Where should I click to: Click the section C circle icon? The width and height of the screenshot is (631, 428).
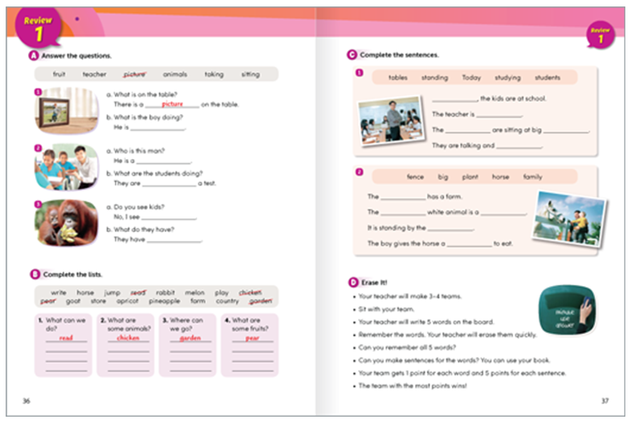352,55
